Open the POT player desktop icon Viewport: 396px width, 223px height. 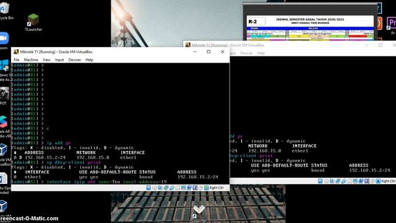tap(4, 96)
